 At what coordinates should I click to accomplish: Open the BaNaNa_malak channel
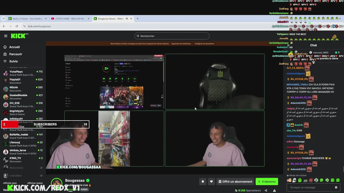point(23,136)
